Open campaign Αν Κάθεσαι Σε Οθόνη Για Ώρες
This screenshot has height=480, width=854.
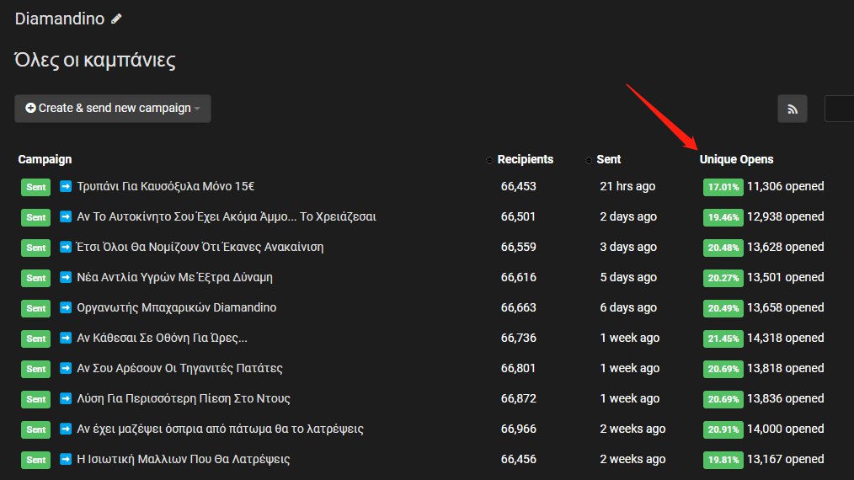(162, 338)
